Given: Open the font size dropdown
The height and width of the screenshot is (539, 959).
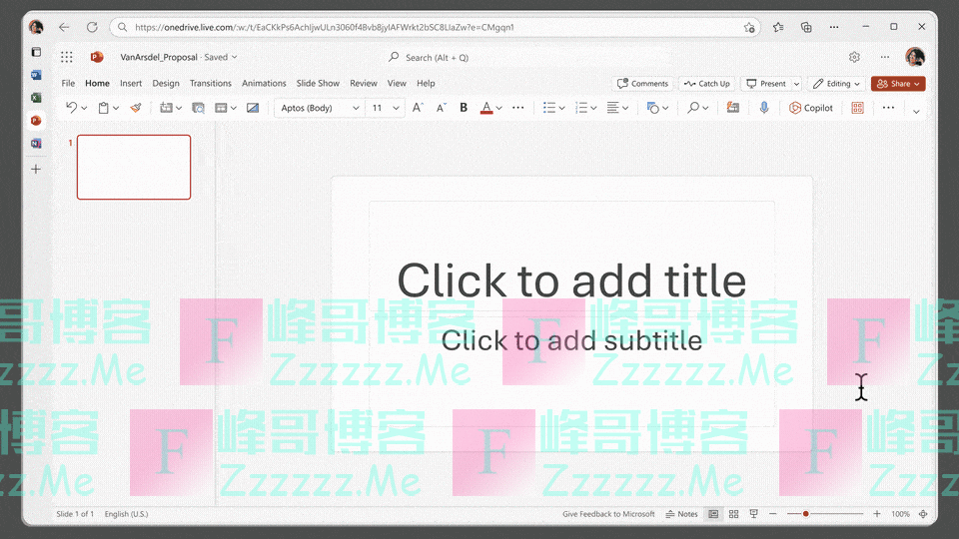Looking at the screenshot, I should pos(397,108).
